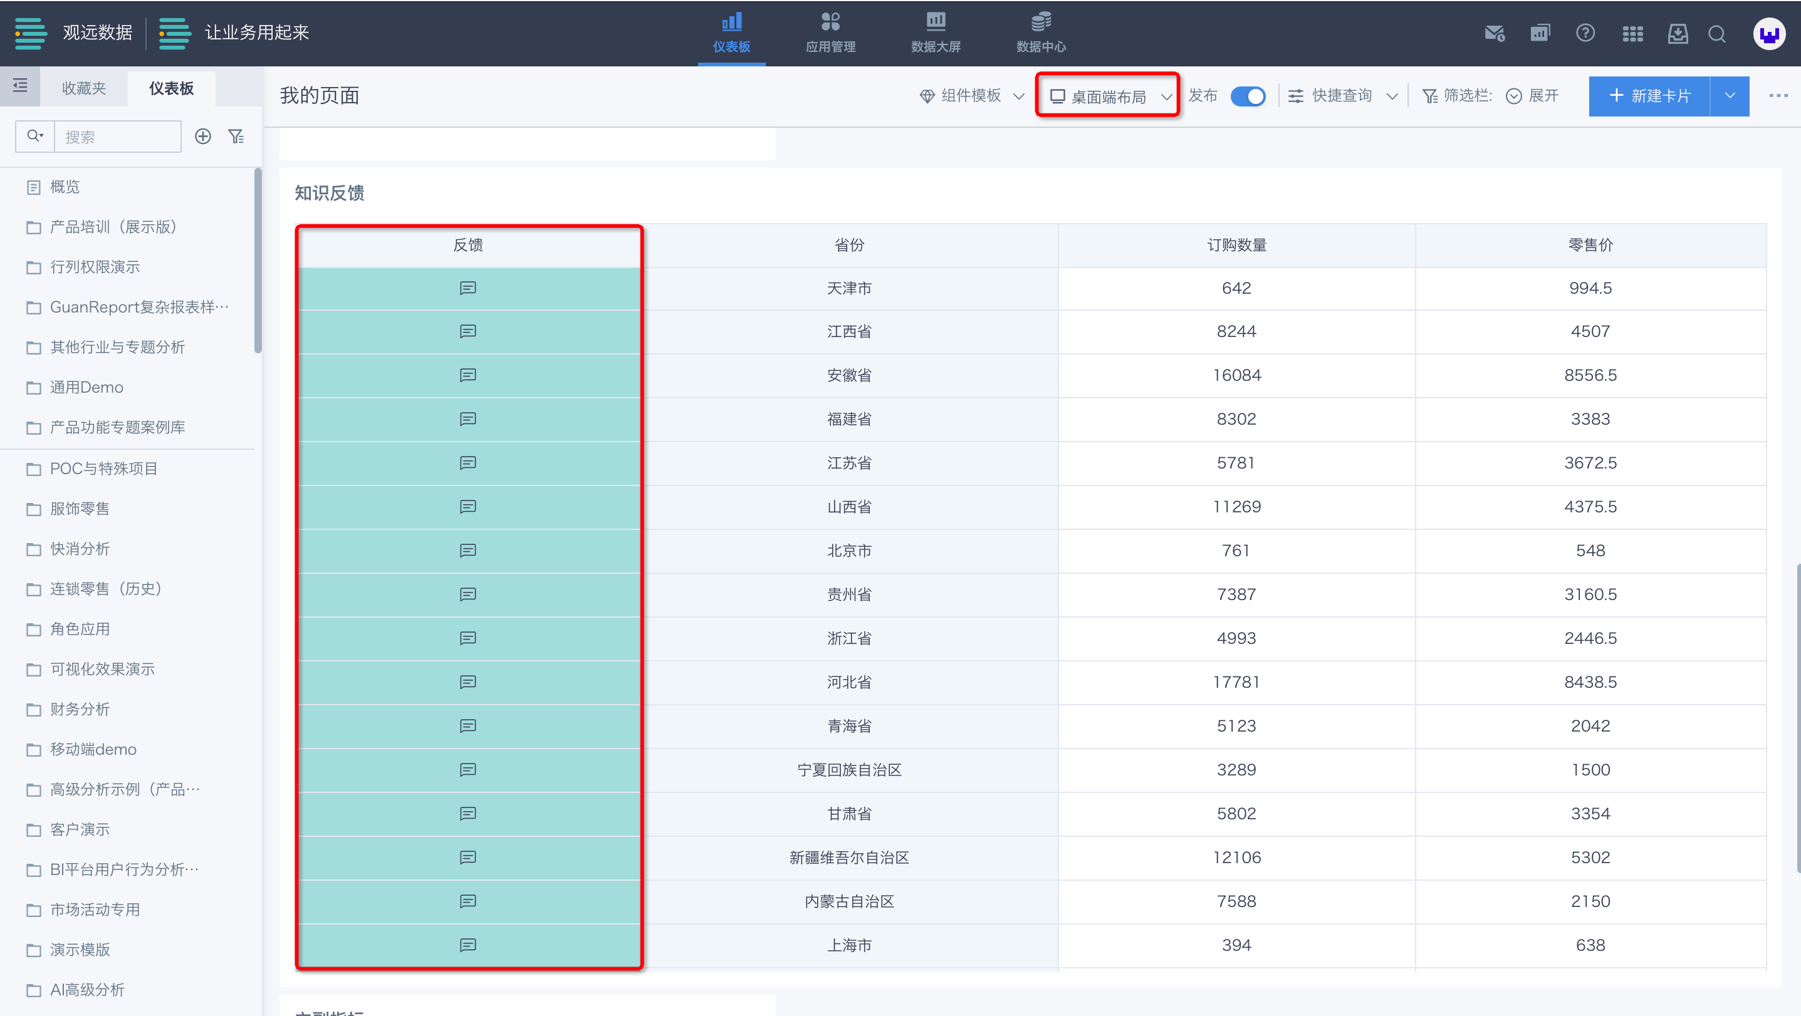This screenshot has width=1801, height=1016.
Task: Click the sidebar 搜索 input field
Action: (117, 137)
